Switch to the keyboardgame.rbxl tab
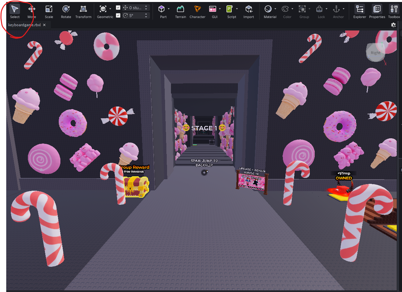 pos(25,25)
